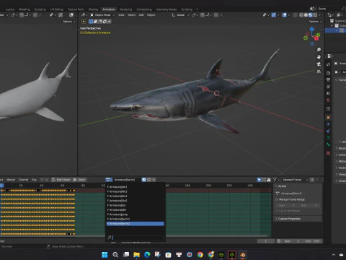Add a new workspace with plus icon

coord(197,9)
